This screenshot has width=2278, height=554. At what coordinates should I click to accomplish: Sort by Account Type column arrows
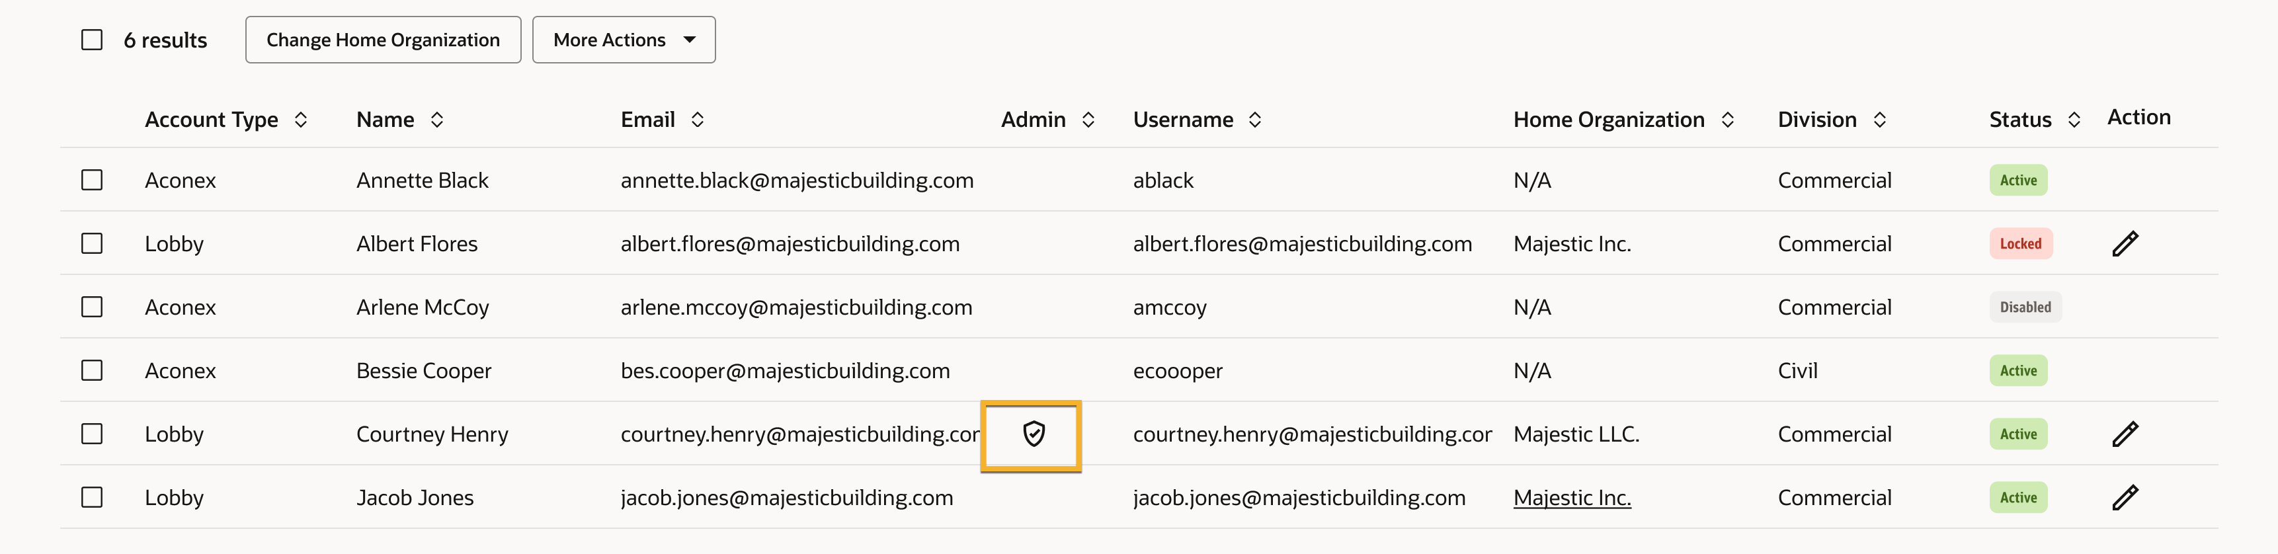(x=301, y=119)
